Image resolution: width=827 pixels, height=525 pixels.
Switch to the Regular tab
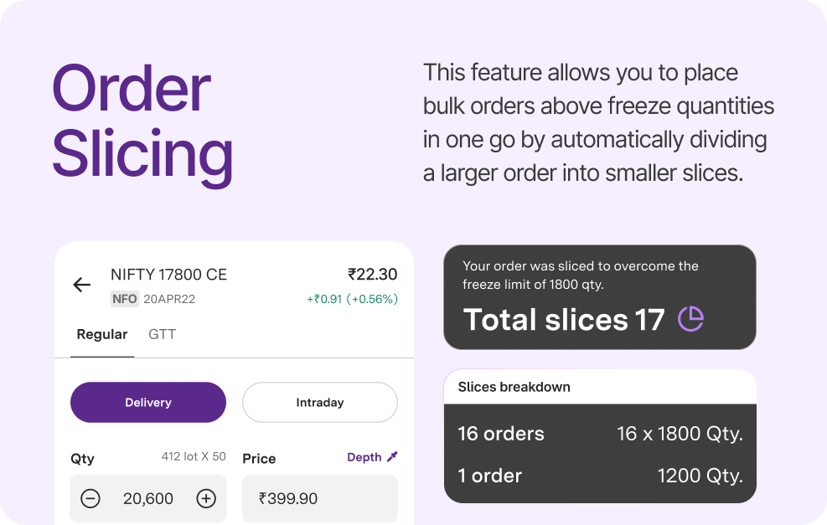pos(102,335)
